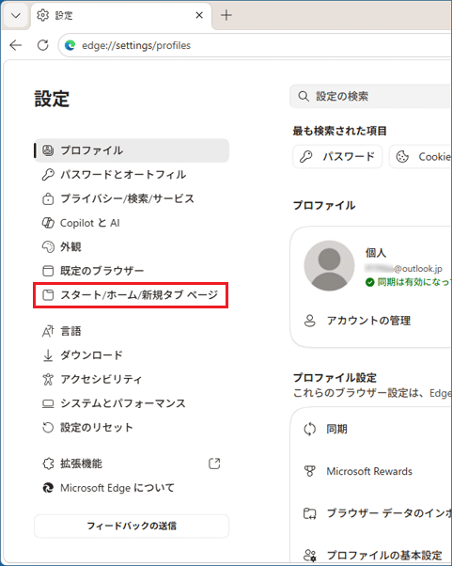Send feedback via フィードバックの送信 button
This screenshot has height=566, width=452.
[x=132, y=526]
